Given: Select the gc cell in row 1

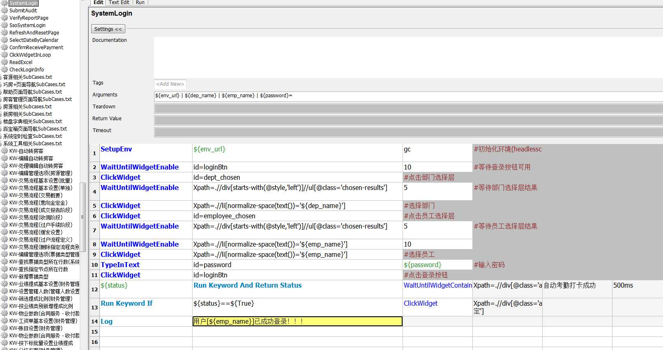Looking at the screenshot, I should coord(437,153).
